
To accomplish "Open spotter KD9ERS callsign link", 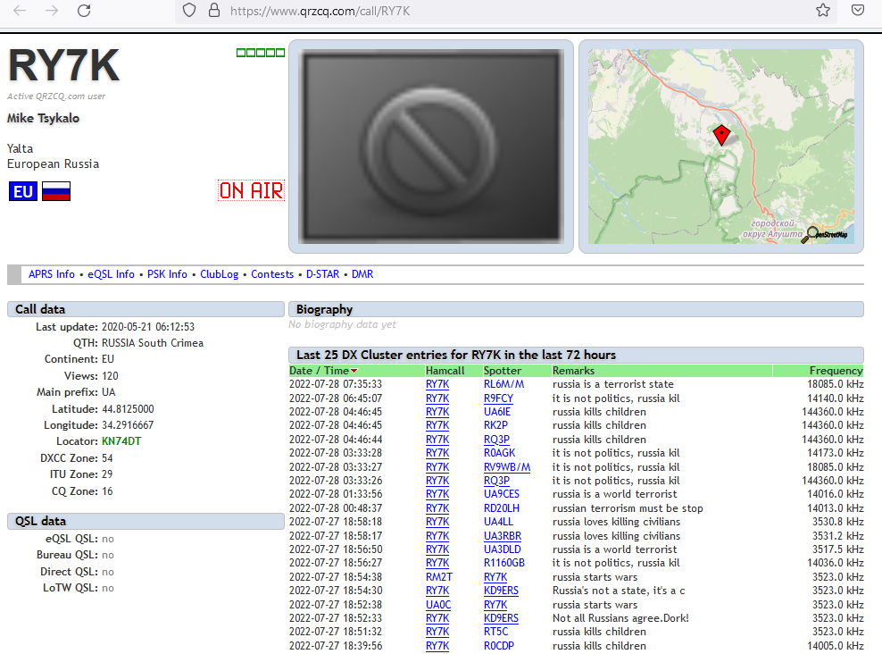I will [501, 591].
